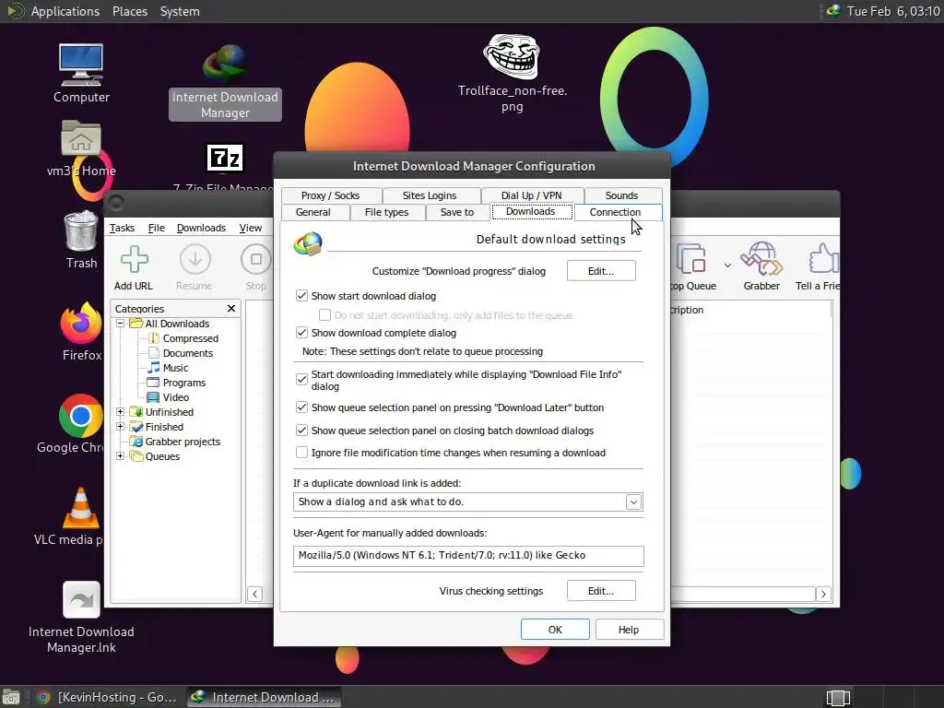Open vm3's Home folder icon

(81, 139)
